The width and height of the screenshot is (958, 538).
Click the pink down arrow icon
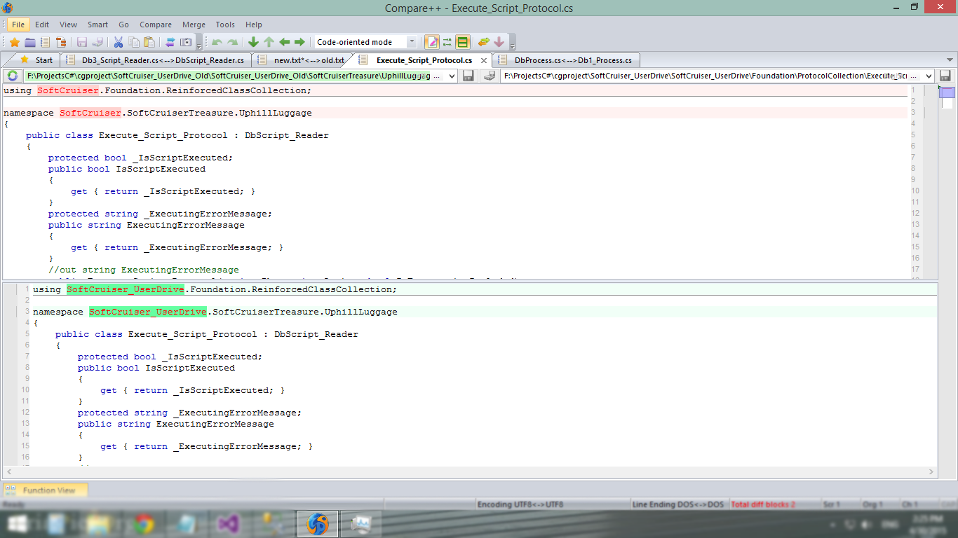[x=499, y=42]
